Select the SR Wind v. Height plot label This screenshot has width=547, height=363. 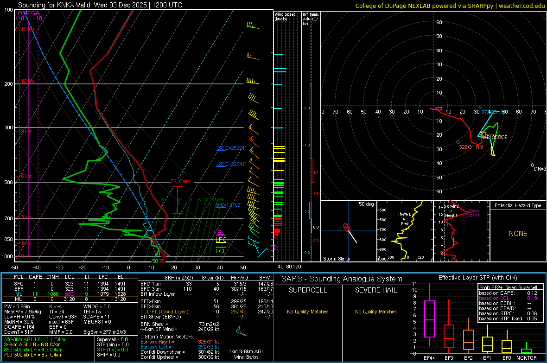click(451, 211)
